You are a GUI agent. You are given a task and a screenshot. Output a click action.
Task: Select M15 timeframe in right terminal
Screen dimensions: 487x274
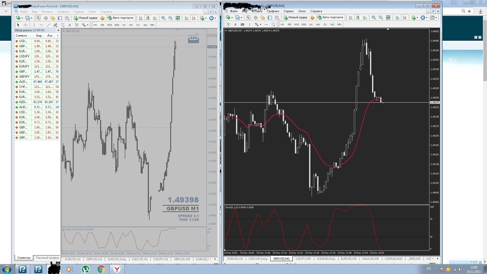click(x=297, y=25)
